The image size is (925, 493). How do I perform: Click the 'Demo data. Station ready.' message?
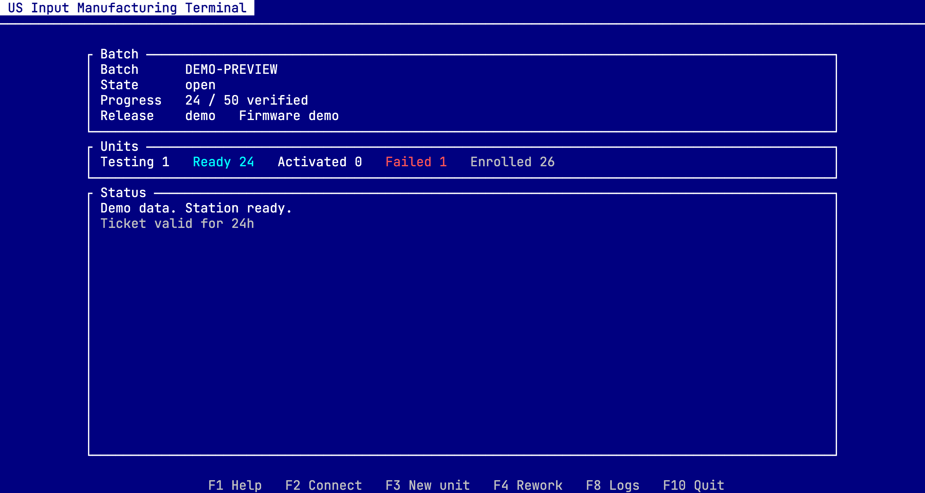[x=197, y=208]
